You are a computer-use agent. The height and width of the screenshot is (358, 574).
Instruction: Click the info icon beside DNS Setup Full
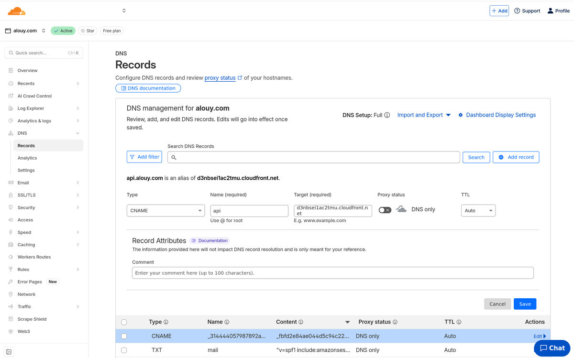387,115
